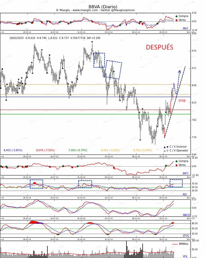This screenshot has height=258, width=206.
Task: Select the MACD indicator label
Action: click(x=186, y=215)
